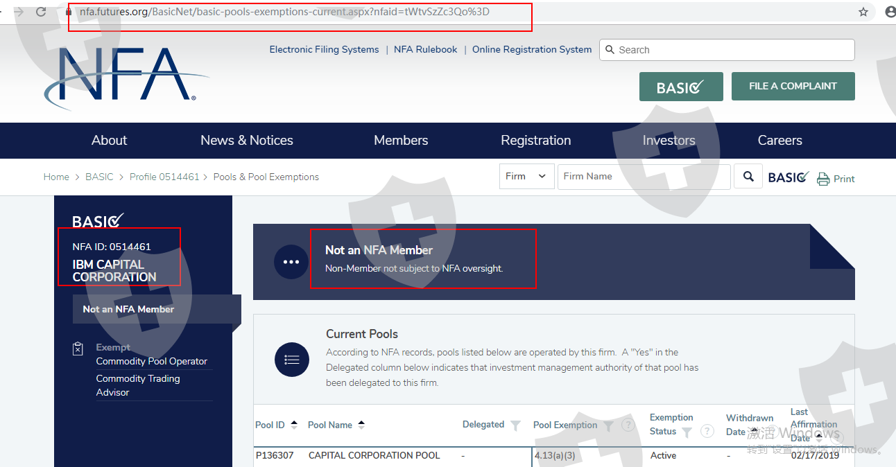Select Commodity Pool Operator sidebar link
896x467 pixels.
[152, 361]
